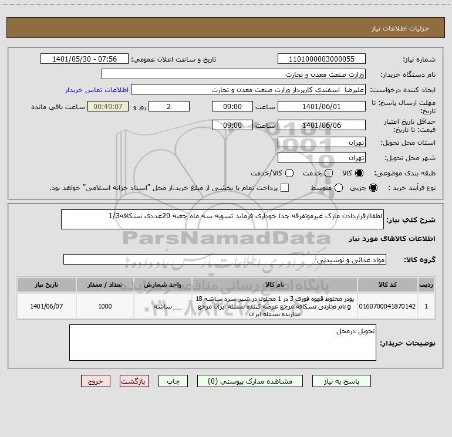Click the نام کالا column header
Image resolution: width=452 pixels, height=437 pixels.
275,284
